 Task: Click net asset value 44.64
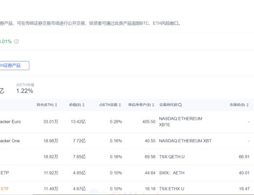150,173
